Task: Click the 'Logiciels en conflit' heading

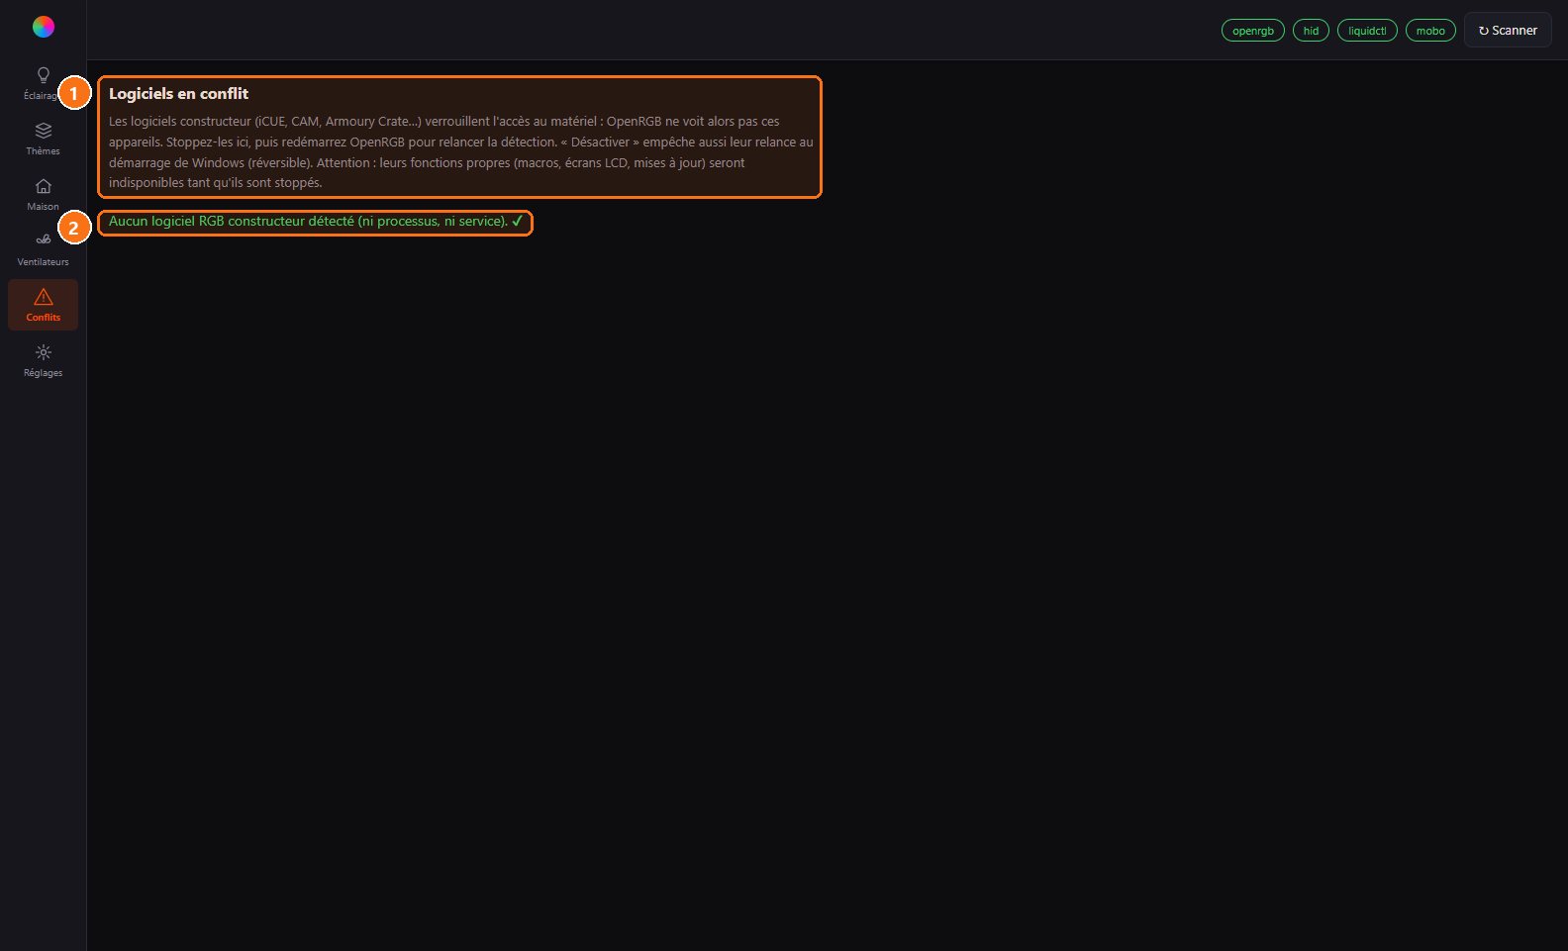Action: coord(178,94)
